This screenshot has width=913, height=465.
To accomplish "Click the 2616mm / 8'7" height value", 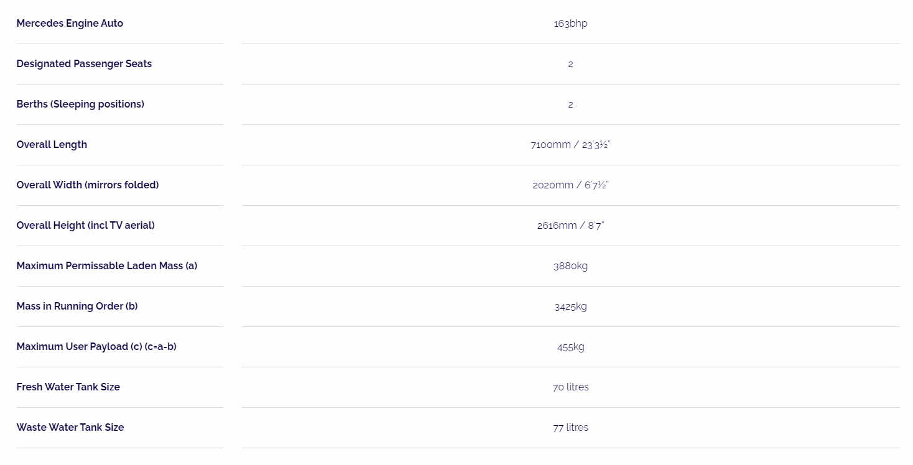I will click(570, 226).
